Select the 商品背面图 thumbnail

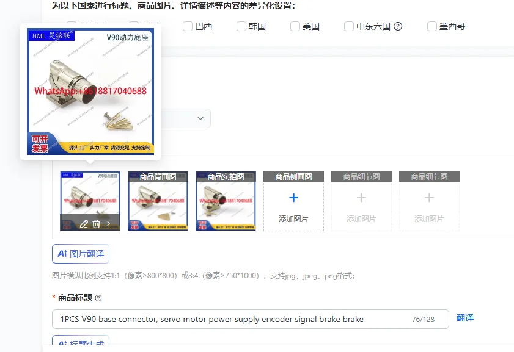pos(158,201)
